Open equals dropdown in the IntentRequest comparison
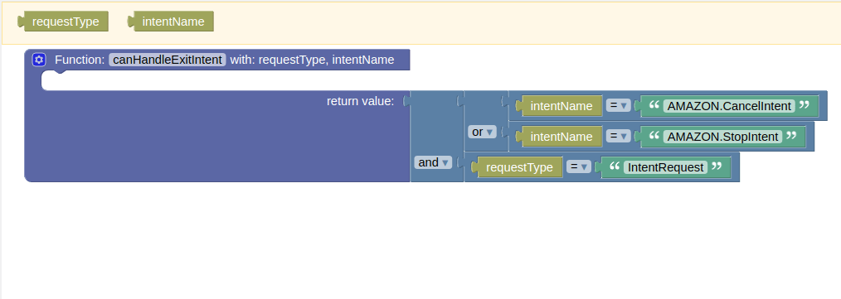This screenshot has width=841, height=299. tap(579, 167)
